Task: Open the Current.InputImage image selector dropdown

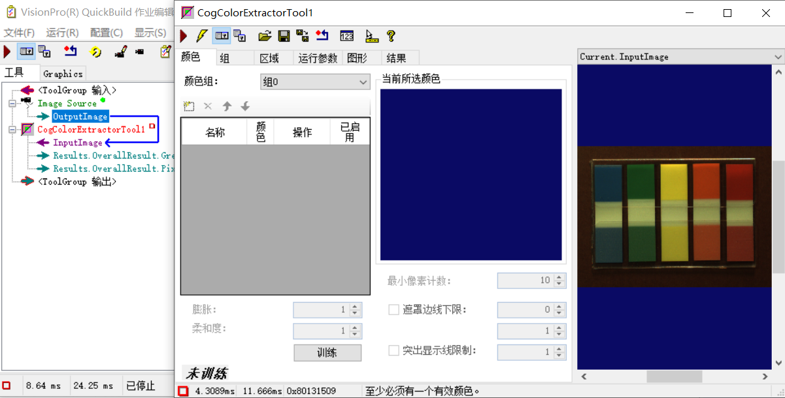Action: coord(778,57)
